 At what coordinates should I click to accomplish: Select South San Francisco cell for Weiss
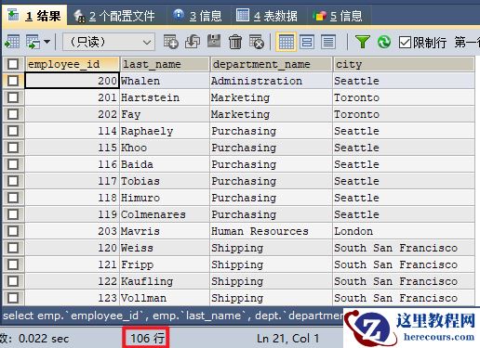coord(404,248)
